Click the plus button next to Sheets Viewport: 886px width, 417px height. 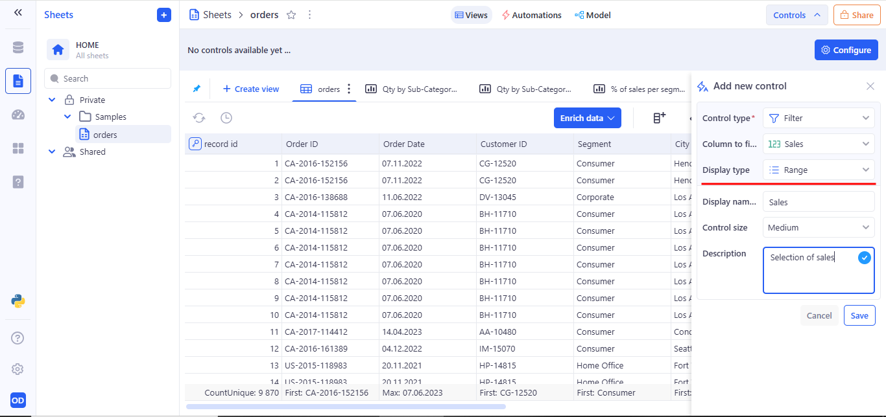coord(164,15)
